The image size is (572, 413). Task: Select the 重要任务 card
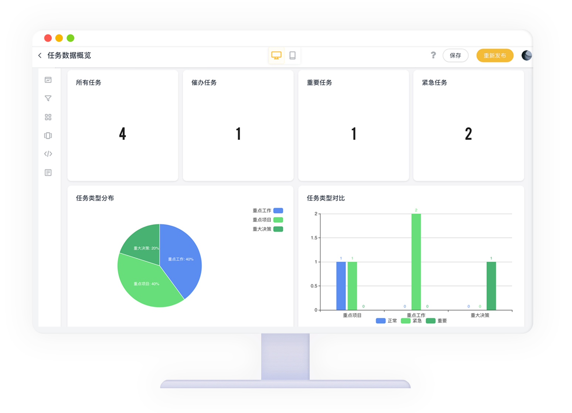click(x=354, y=125)
